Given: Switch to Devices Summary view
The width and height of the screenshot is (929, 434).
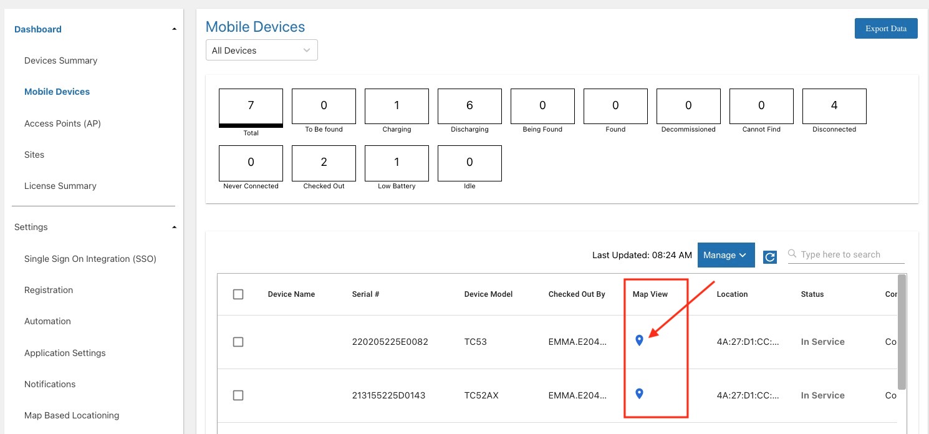Looking at the screenshot, I should click(60, 60).
